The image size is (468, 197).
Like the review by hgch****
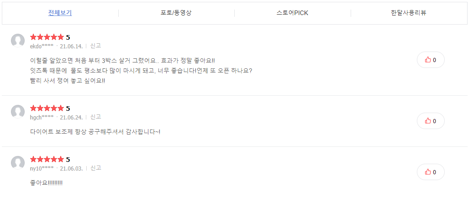(x=431, y=121)
